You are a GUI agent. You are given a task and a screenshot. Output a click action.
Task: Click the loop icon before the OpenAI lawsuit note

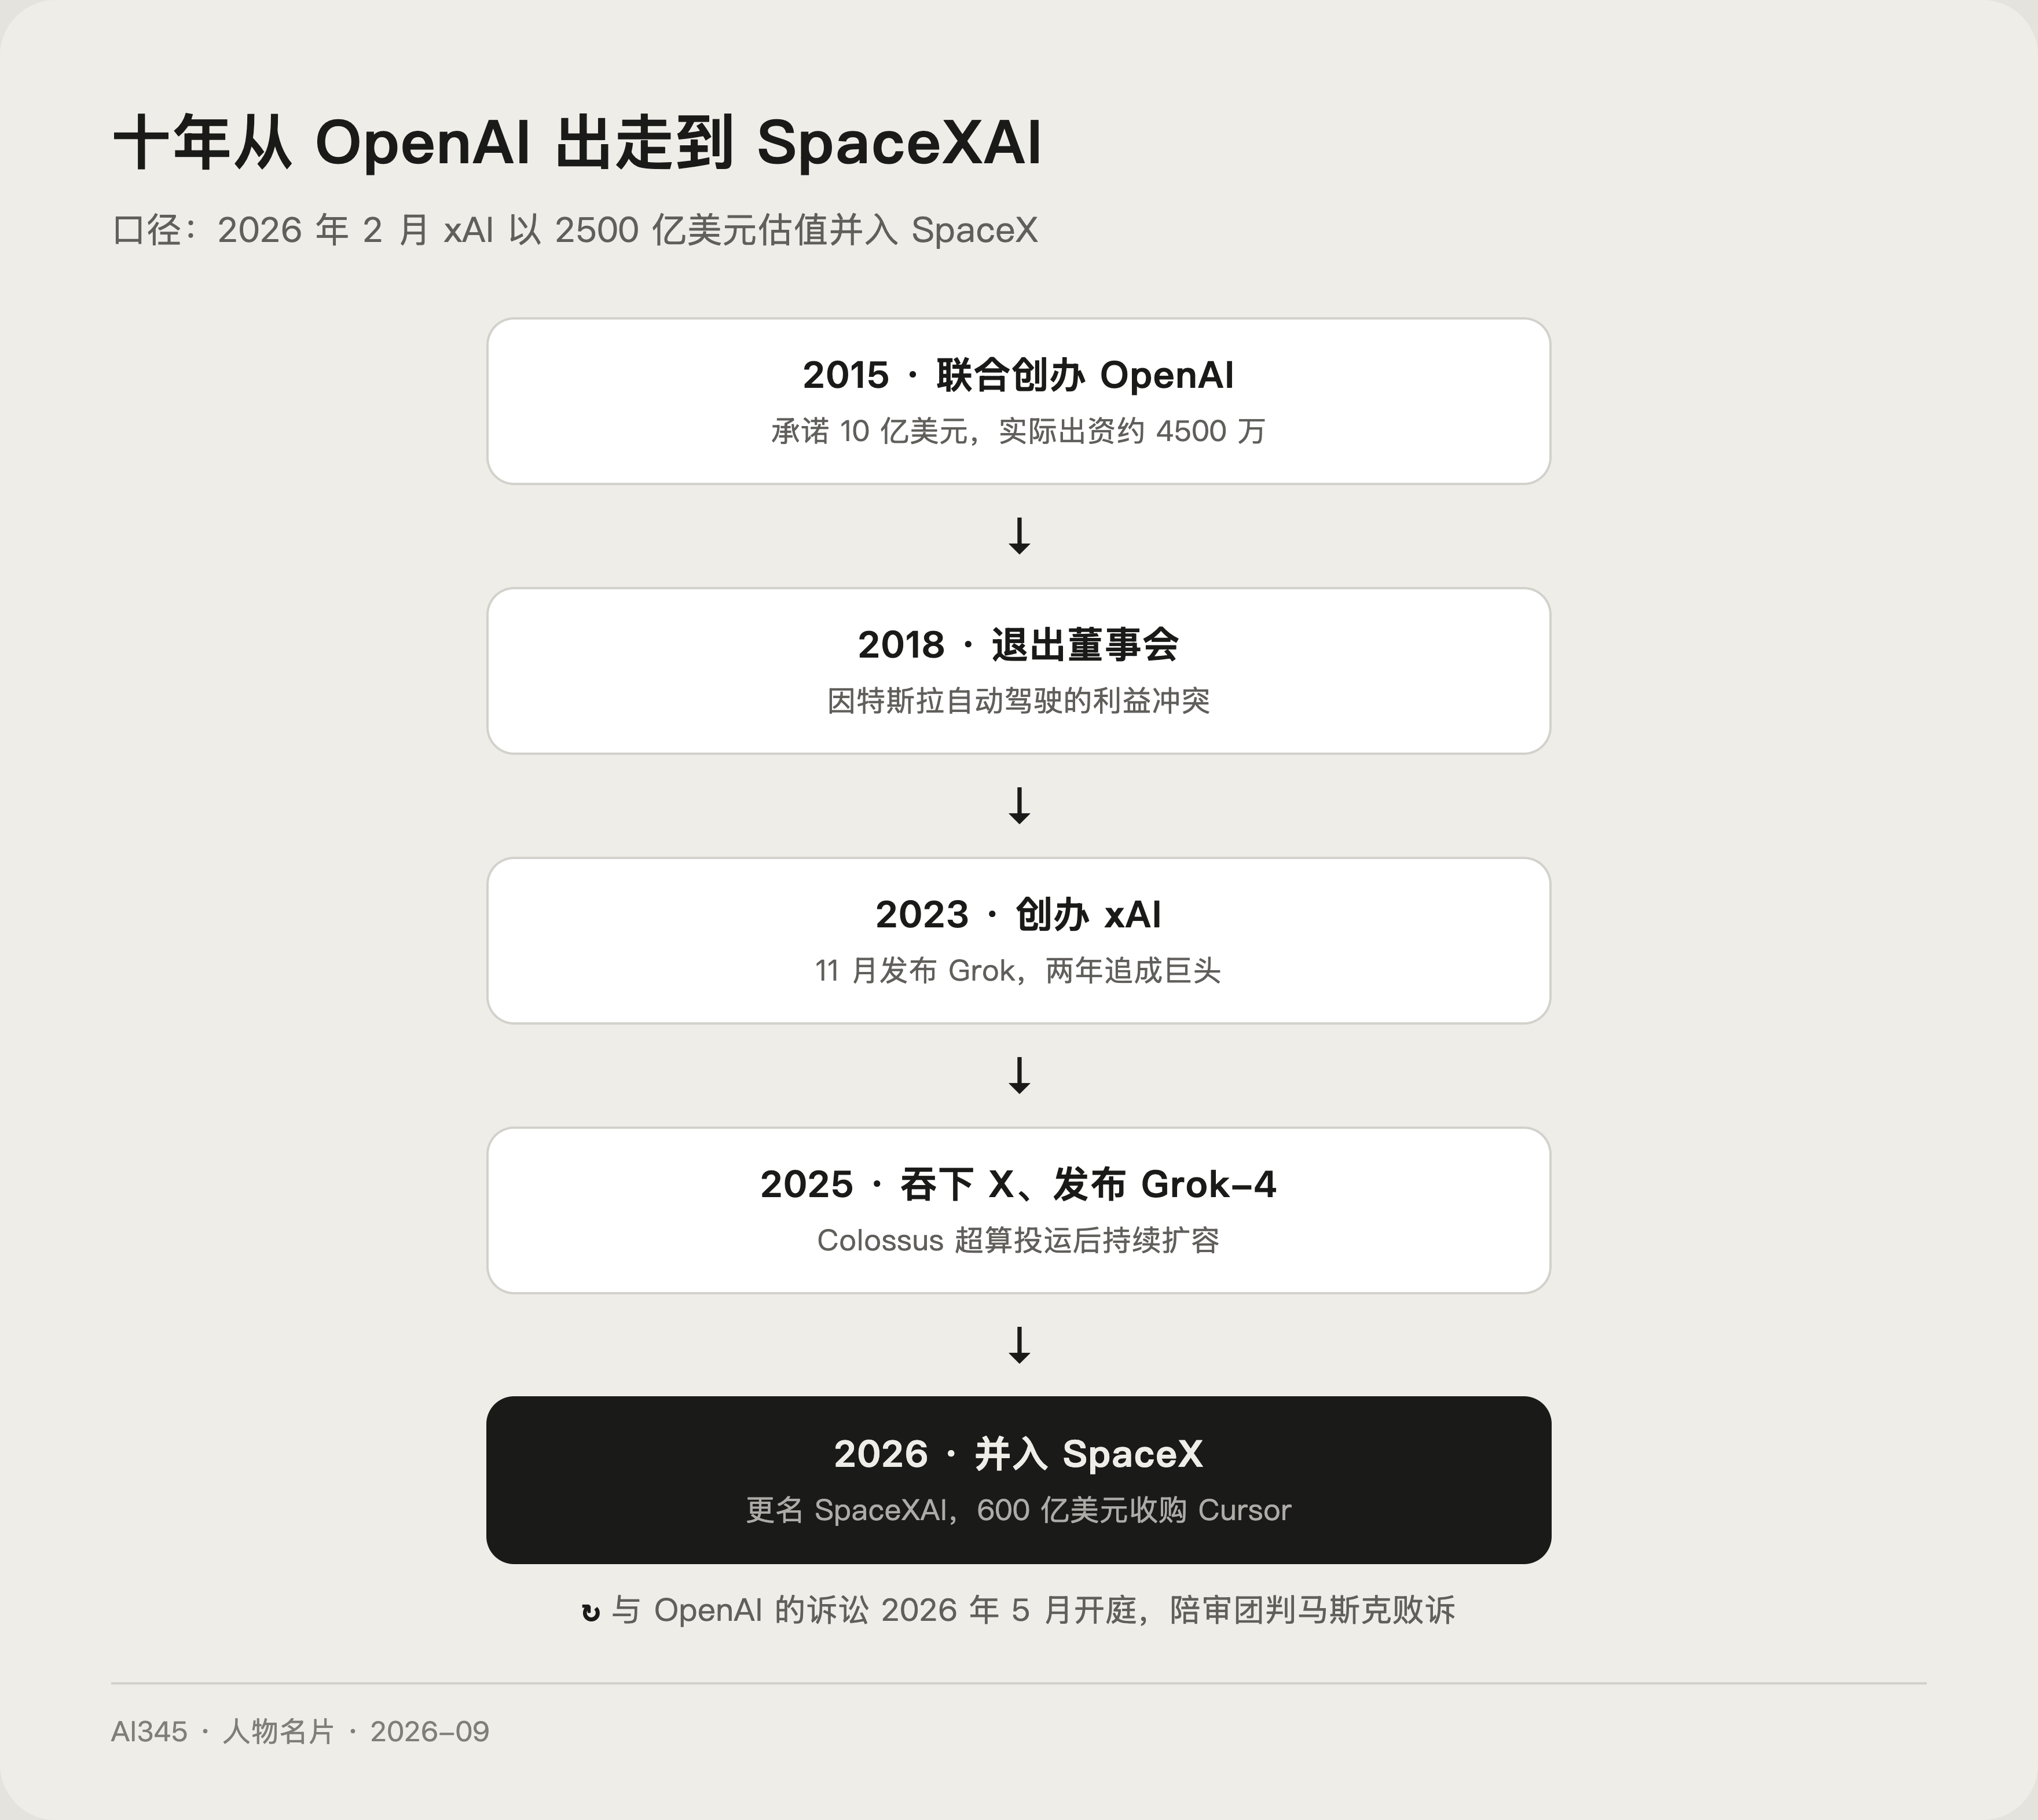point(591,1612)
